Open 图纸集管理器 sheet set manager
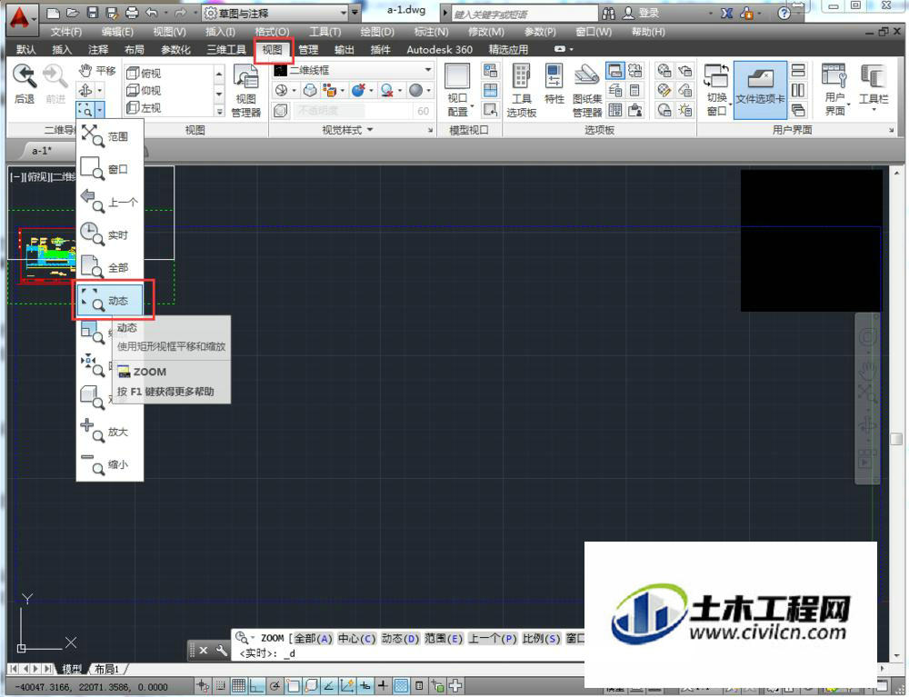The width and height of the screenshot is (909, 697). click(x=586, y=91)
